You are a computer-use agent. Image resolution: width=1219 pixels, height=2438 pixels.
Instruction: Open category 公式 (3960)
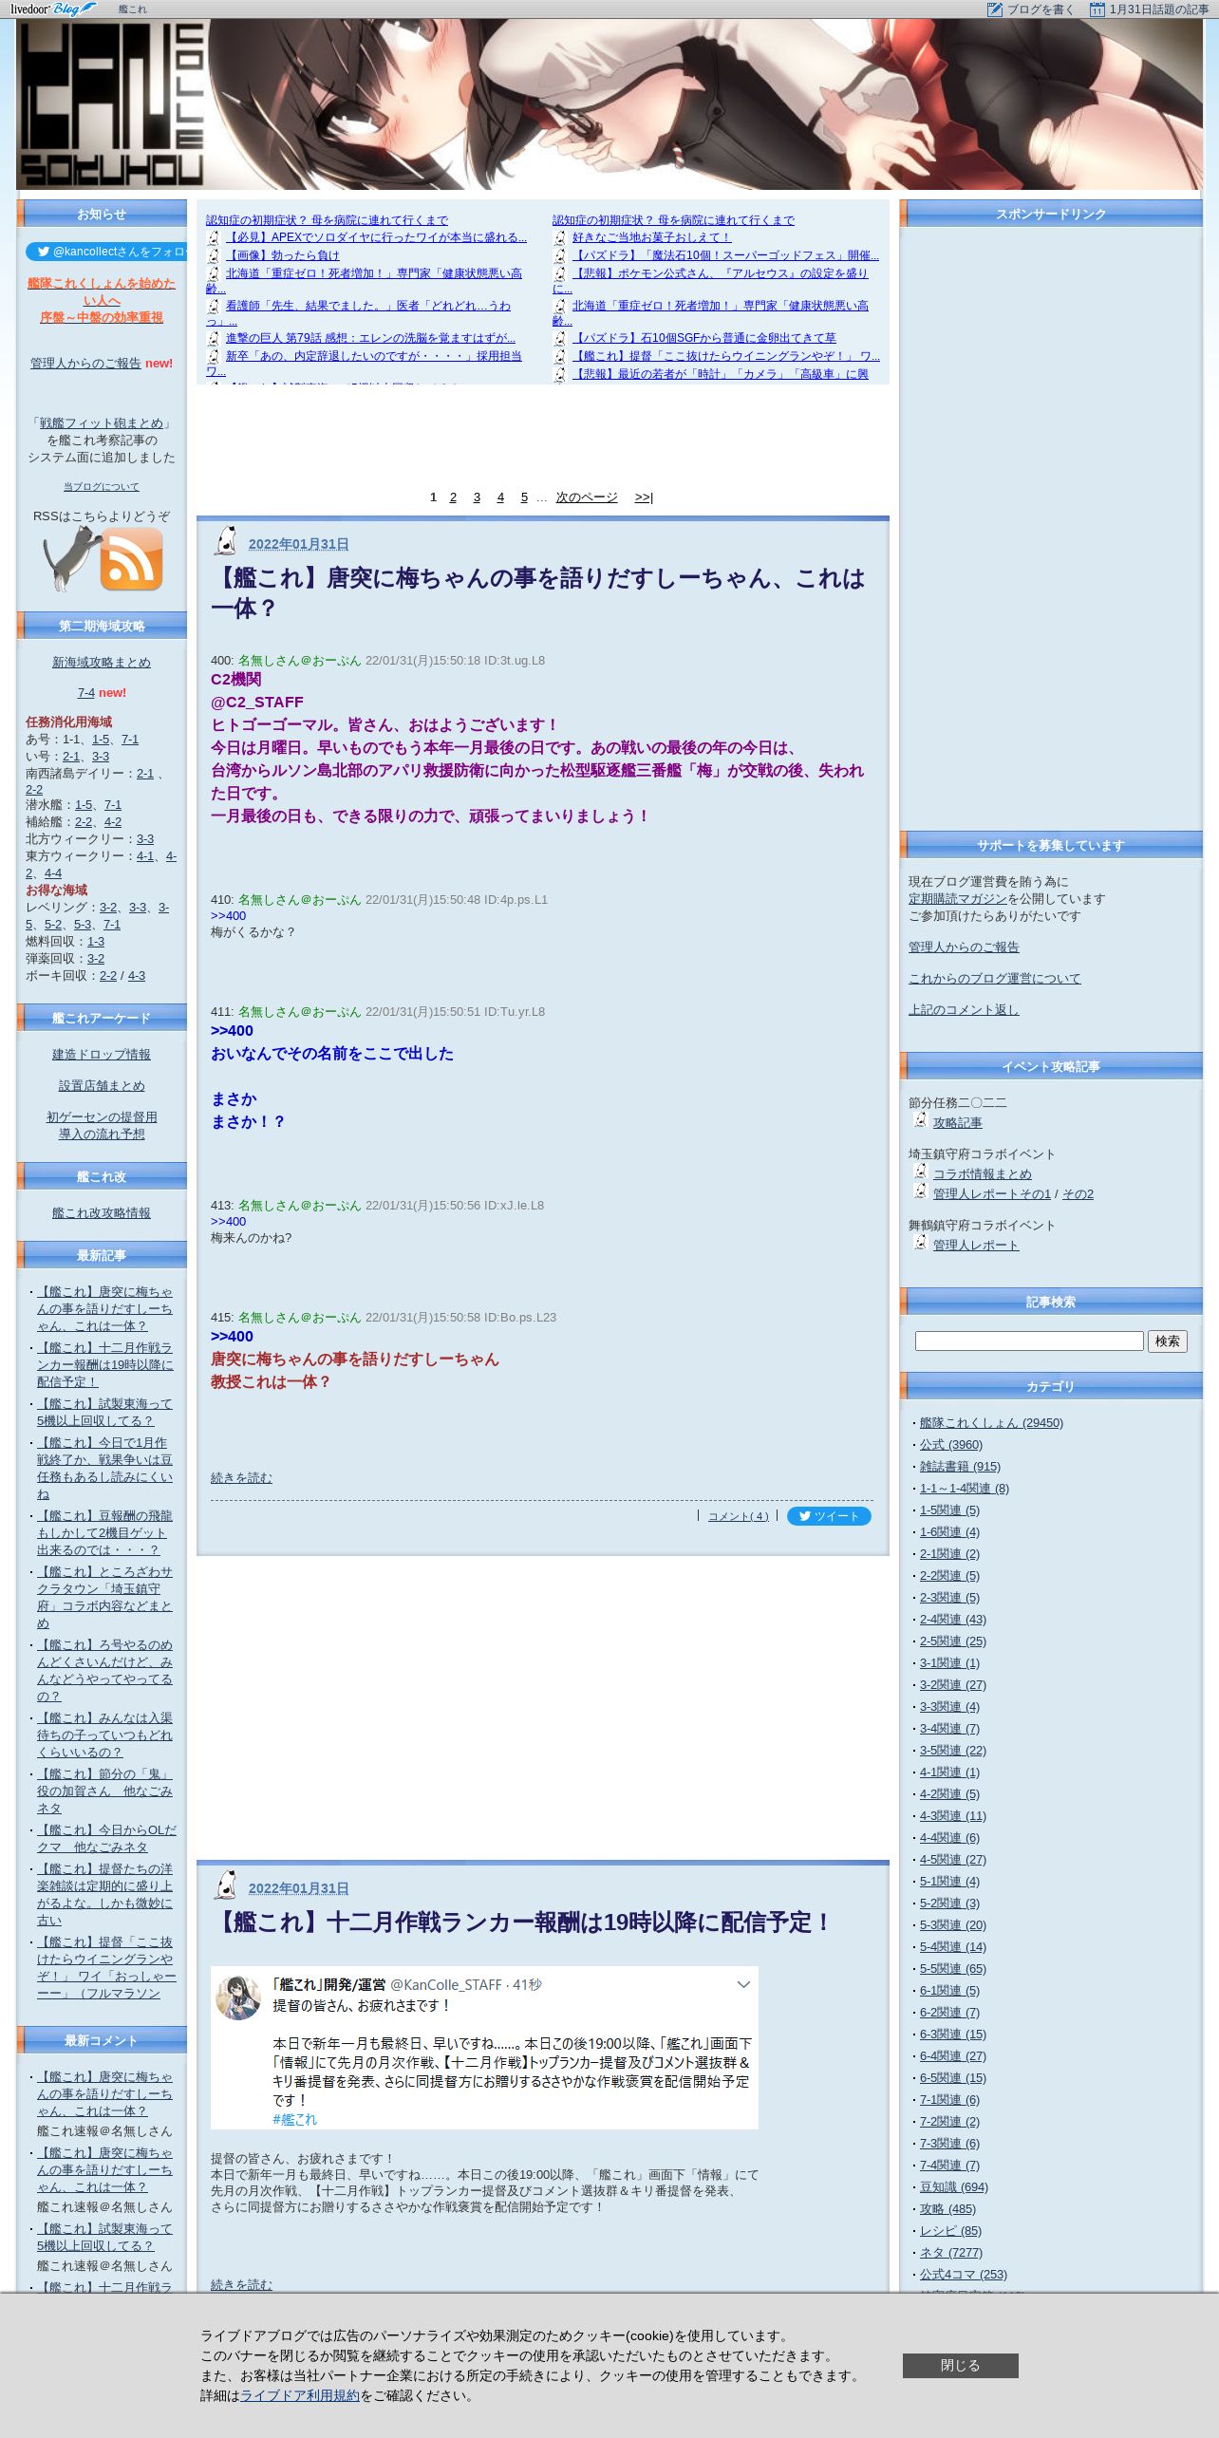pyautogui.click(x=951, y=1445)
